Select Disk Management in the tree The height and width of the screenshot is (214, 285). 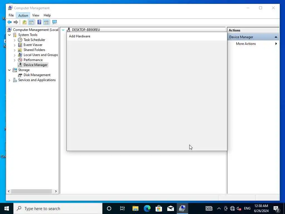pyautogui.click(x=37, y=75)
